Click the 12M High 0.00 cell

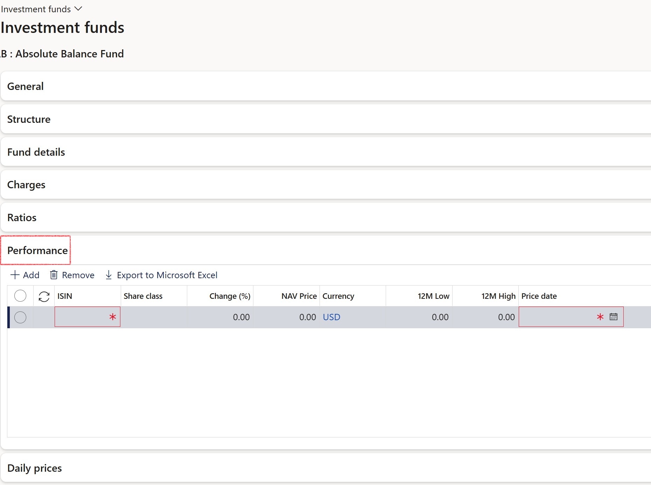coord(485,317)
